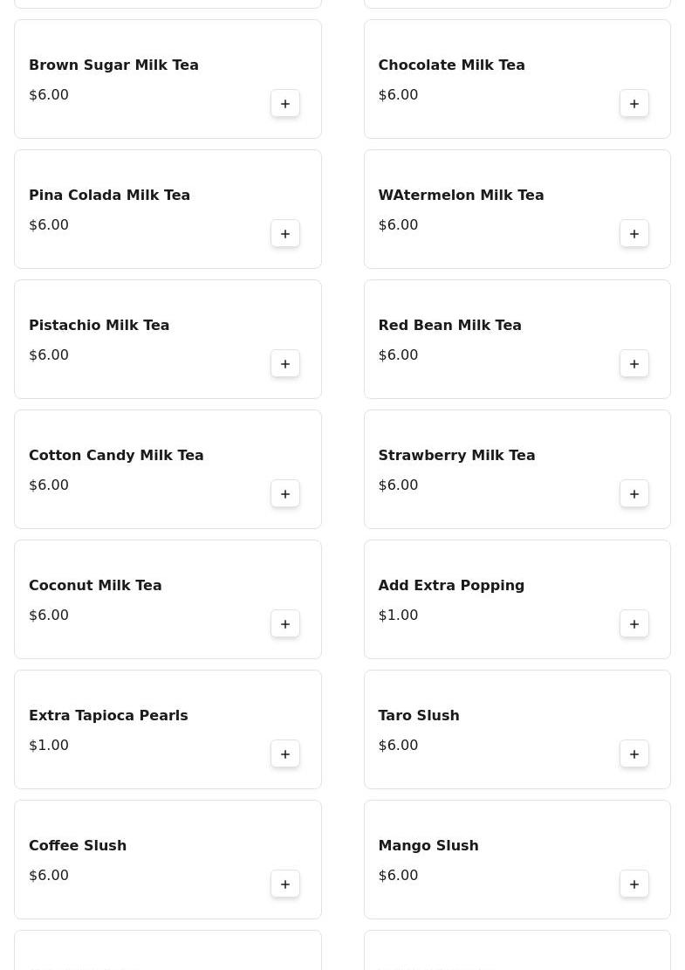The image size is (685, 970).
Task: Open Strawberry Milk Tea details
Action: click(456, 456)
